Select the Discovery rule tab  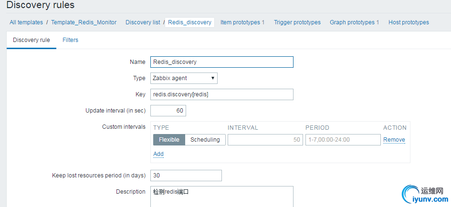[x=31, y=40]
